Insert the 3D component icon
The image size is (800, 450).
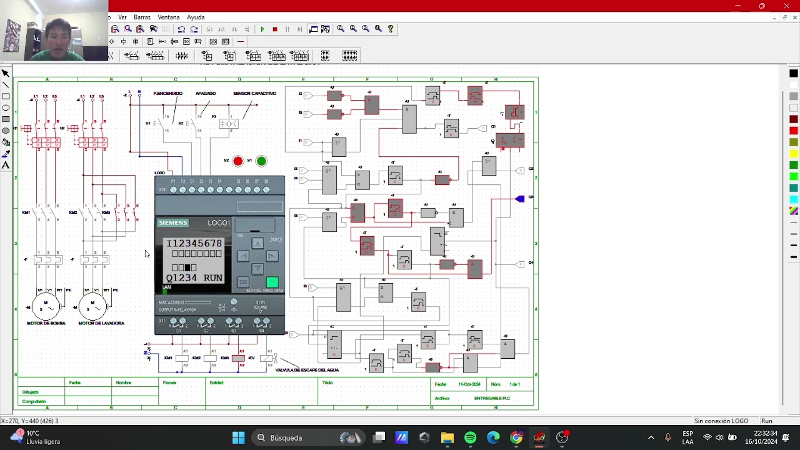[226, 42]
